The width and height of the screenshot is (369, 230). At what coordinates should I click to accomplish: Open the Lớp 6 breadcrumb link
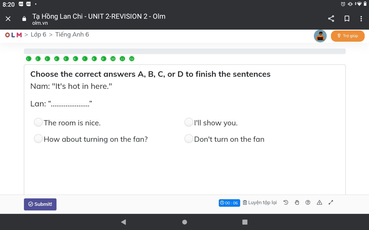[38, 34]
